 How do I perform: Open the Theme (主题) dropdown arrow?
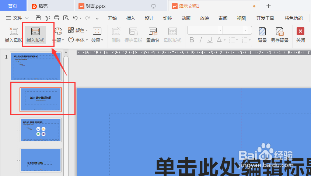click(63, 40)
